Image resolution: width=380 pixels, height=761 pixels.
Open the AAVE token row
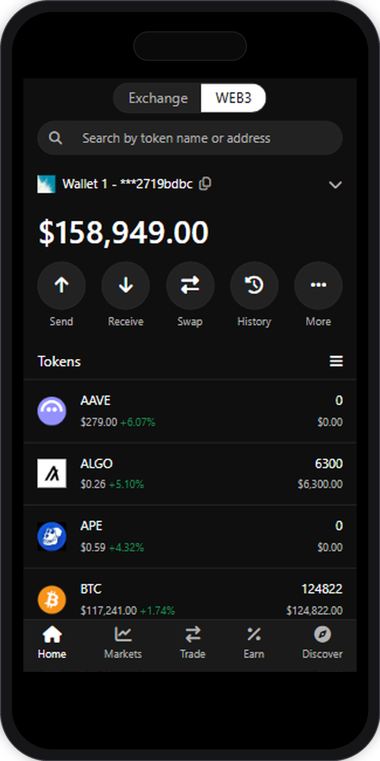[190, 411]
